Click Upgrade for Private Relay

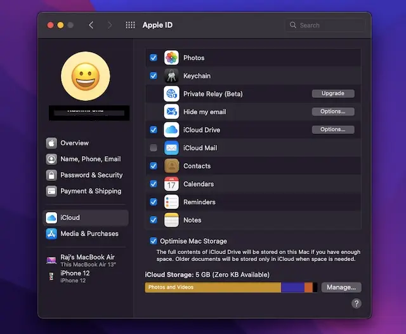(333, 93)
